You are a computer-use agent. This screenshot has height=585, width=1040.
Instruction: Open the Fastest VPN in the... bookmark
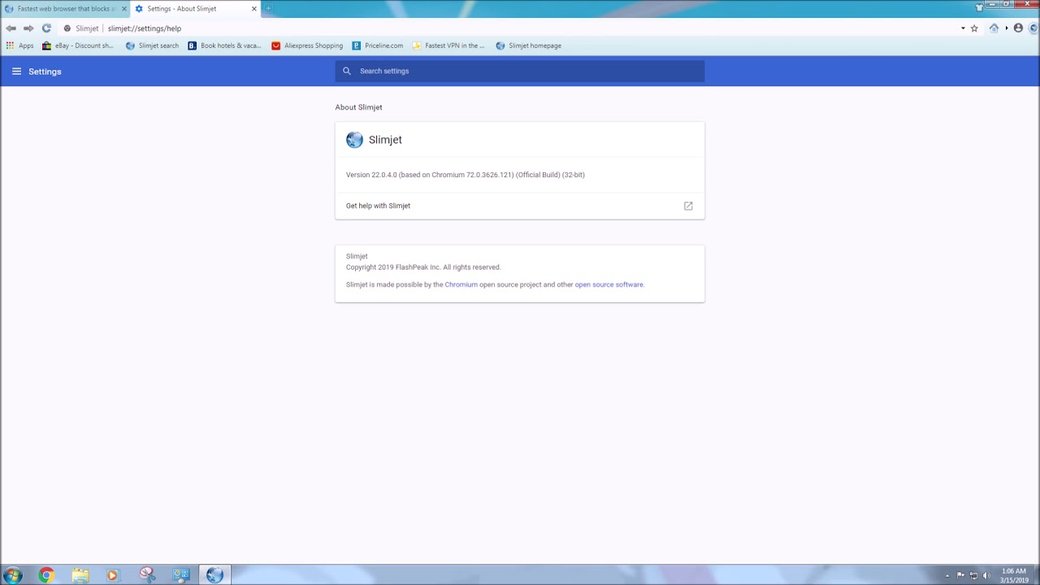448,45
